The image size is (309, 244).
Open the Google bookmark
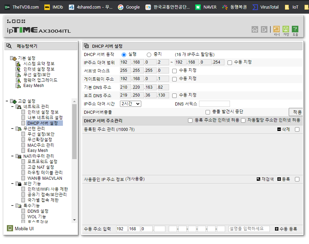(129, 7)
